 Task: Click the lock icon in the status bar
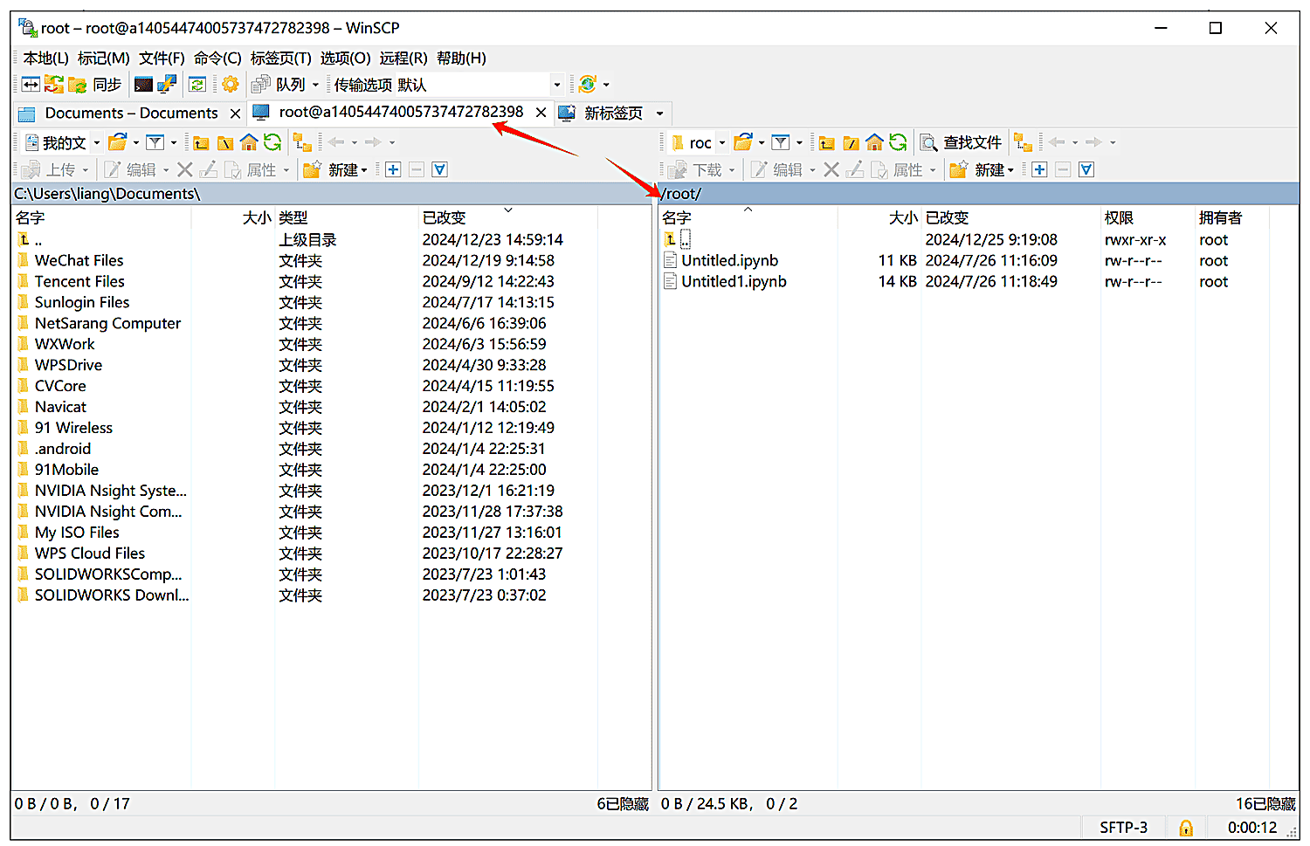coord(1186,828)
